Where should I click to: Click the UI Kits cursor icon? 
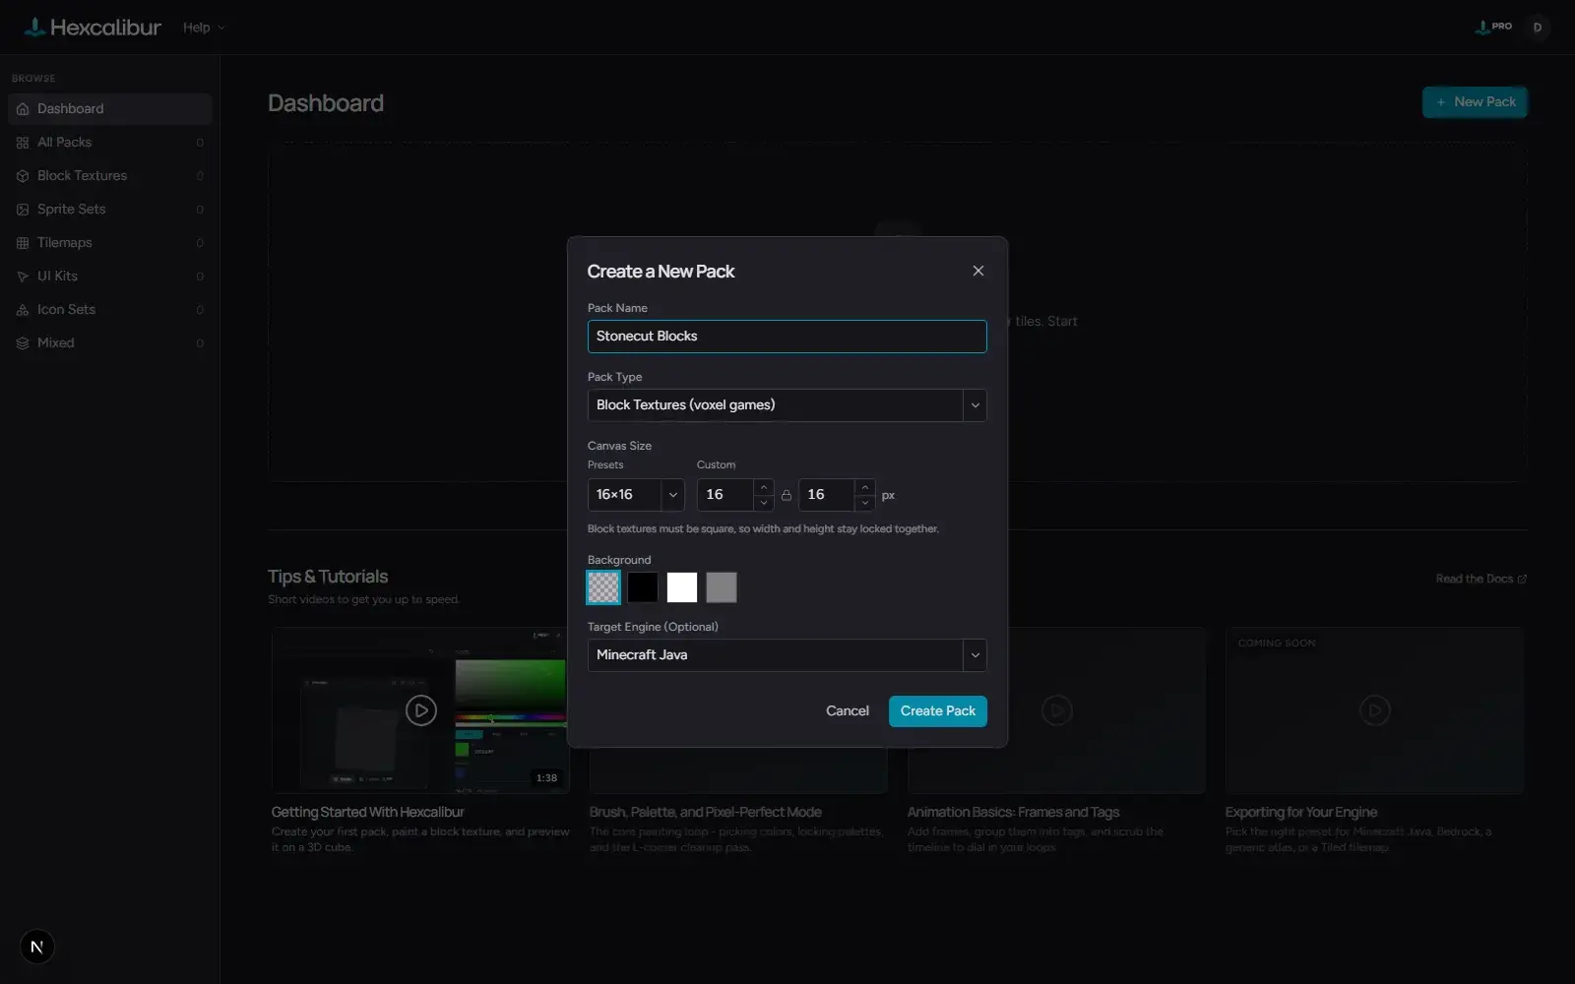tap(23, 277)
